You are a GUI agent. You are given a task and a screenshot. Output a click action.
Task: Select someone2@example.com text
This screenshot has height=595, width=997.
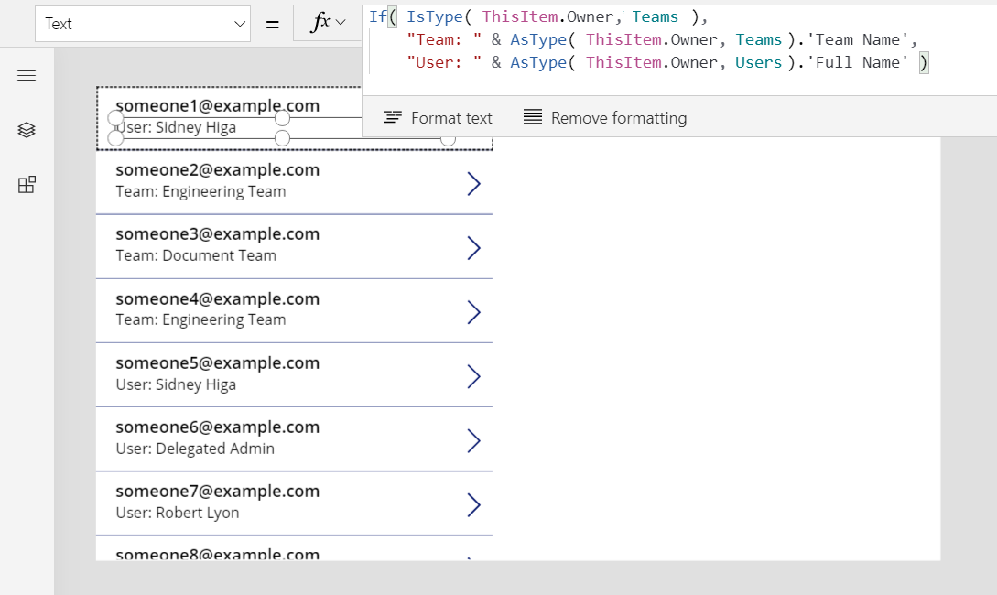tap(218, 169)
